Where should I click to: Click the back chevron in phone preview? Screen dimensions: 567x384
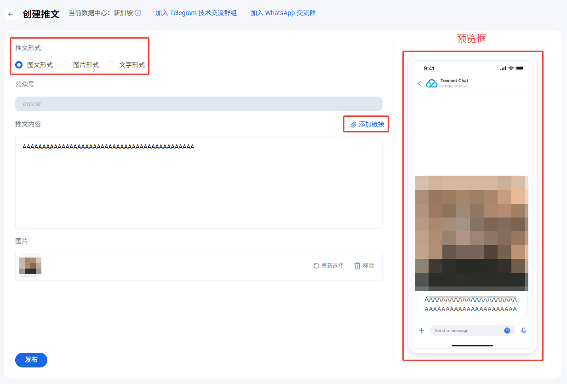tap(419, 83)
